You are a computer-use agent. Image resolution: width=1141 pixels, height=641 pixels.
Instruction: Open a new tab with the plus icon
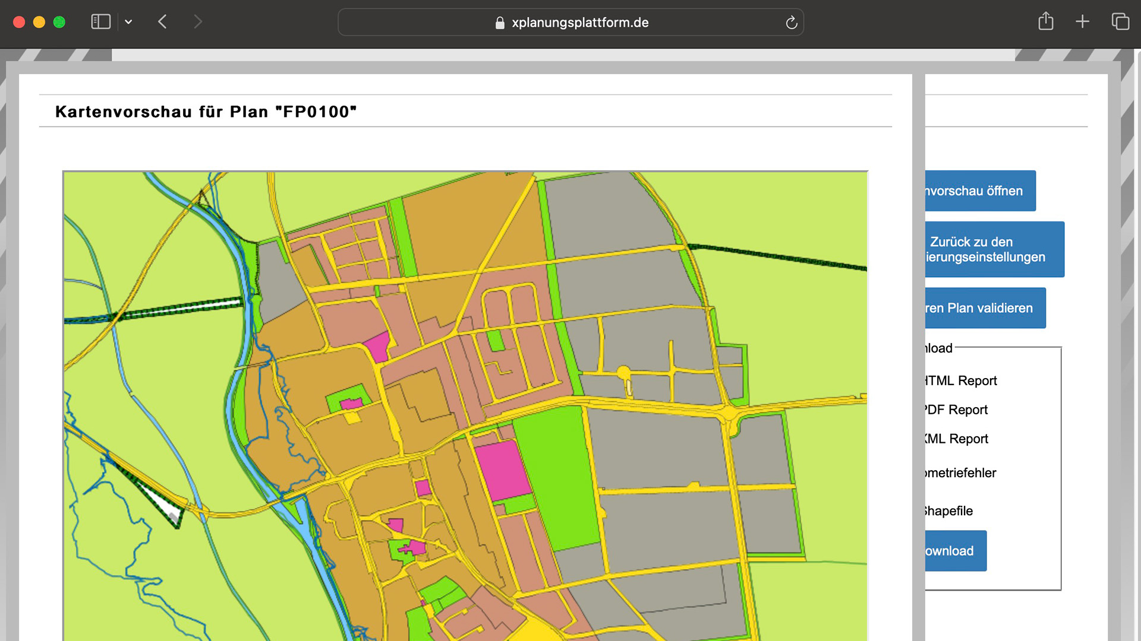tap(1082, 22)
